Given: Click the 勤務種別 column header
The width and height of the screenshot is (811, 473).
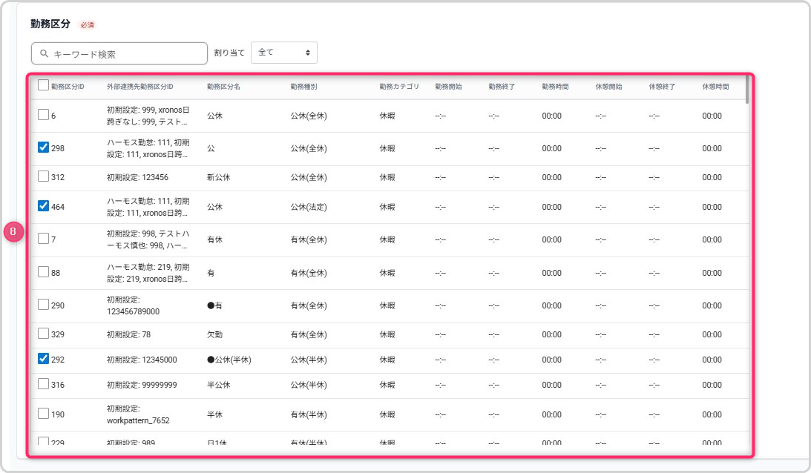Looking at the screenshot, I should [x=303, y=87].
